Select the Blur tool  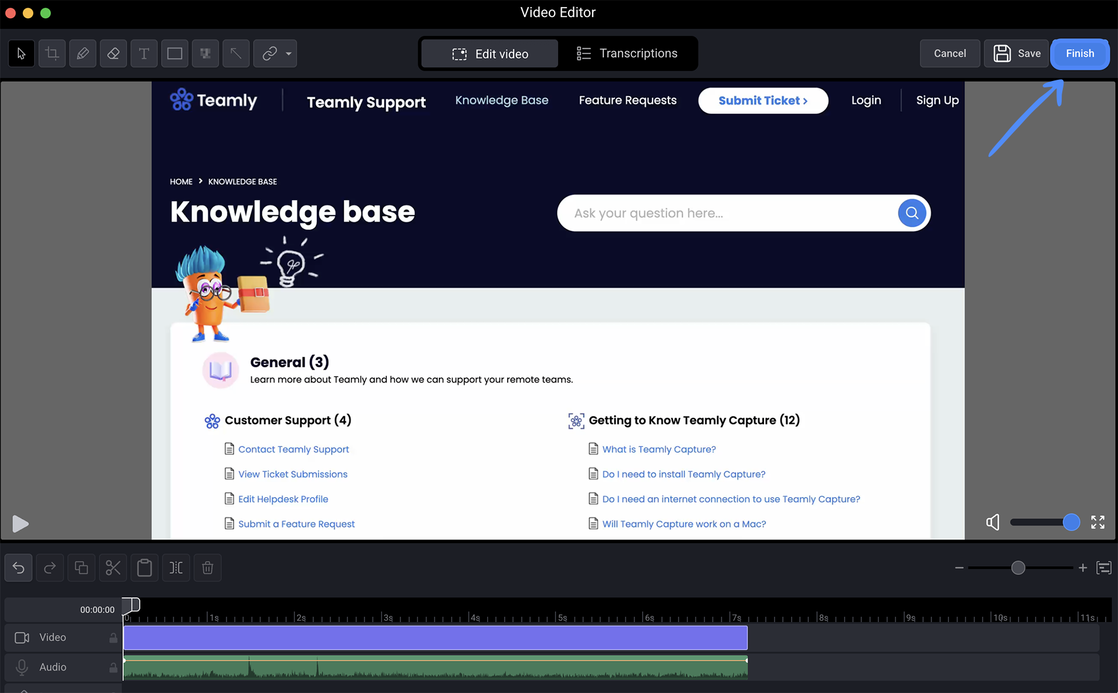205,53
